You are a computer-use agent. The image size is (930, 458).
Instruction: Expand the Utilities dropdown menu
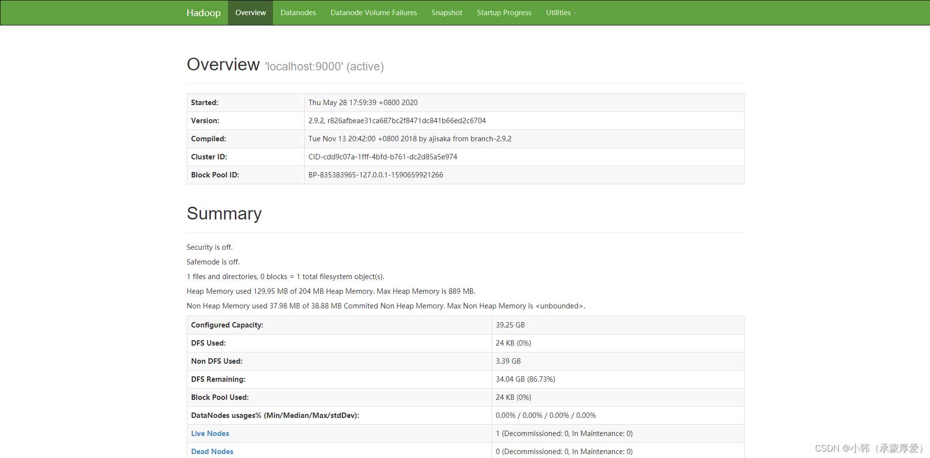coord(561,13)
